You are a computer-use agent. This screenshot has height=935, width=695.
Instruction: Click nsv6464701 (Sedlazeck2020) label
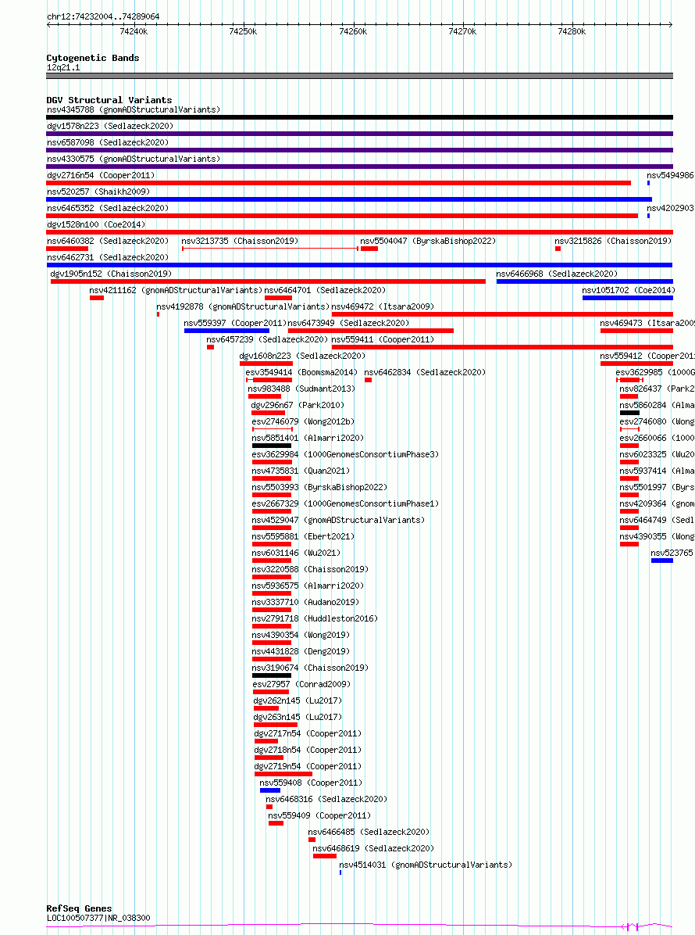pyautogui.click(x=325, y=290)
